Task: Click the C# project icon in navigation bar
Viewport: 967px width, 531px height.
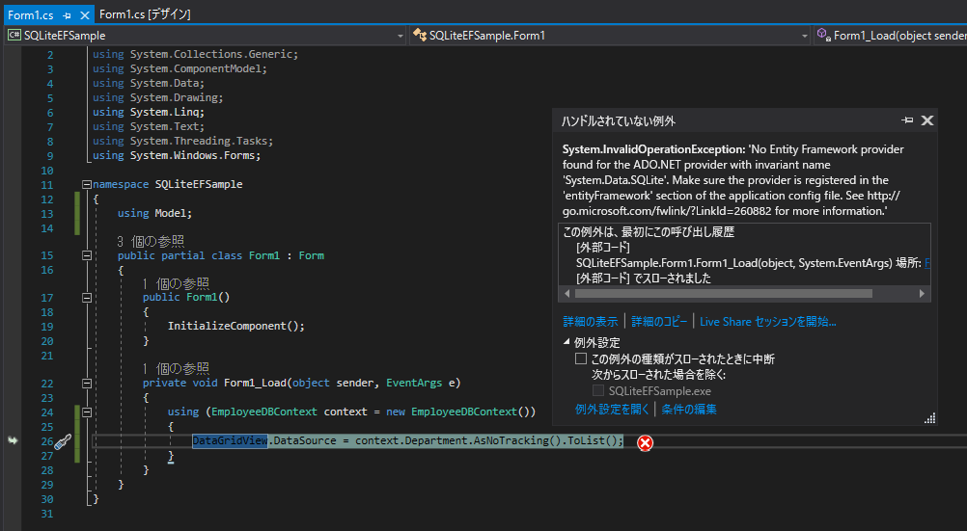Action: (x=14, y=35)
